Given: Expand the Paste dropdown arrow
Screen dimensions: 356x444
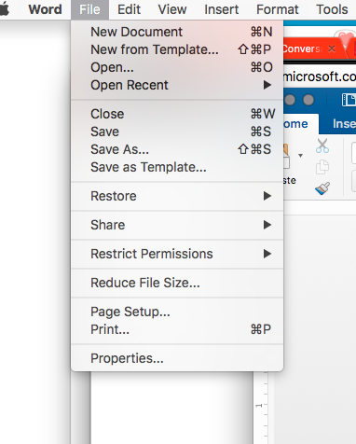Looking at the screenshot, I should point(300,156).
